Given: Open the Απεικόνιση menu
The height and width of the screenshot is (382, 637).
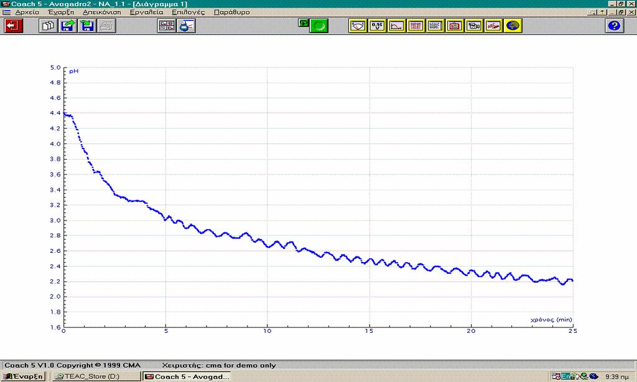Looking at the screenshot, I should [102, 12].
